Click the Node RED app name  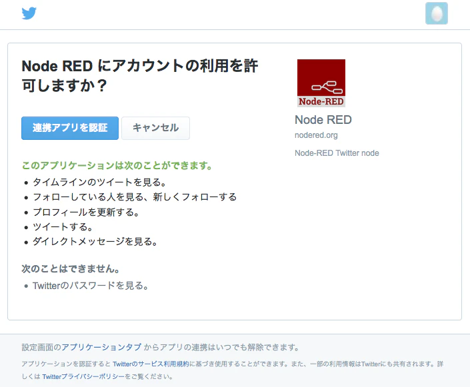point(323,120)
